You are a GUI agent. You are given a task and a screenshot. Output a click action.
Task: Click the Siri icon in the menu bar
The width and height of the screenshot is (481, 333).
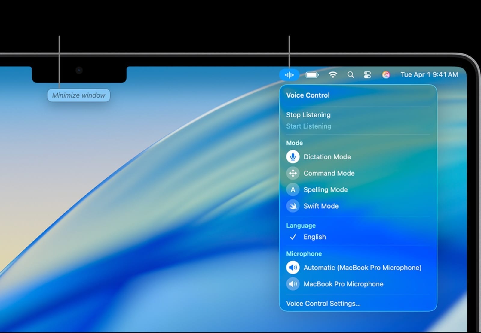tap(386, 75)
